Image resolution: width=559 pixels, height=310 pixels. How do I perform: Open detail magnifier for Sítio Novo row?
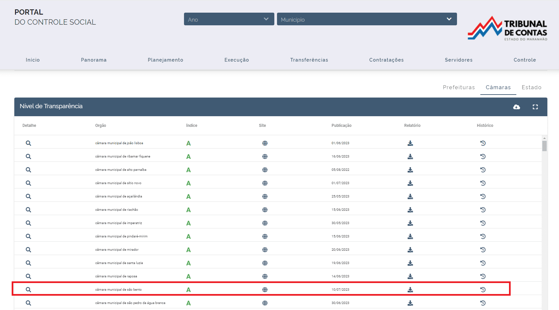click(28, 183)
